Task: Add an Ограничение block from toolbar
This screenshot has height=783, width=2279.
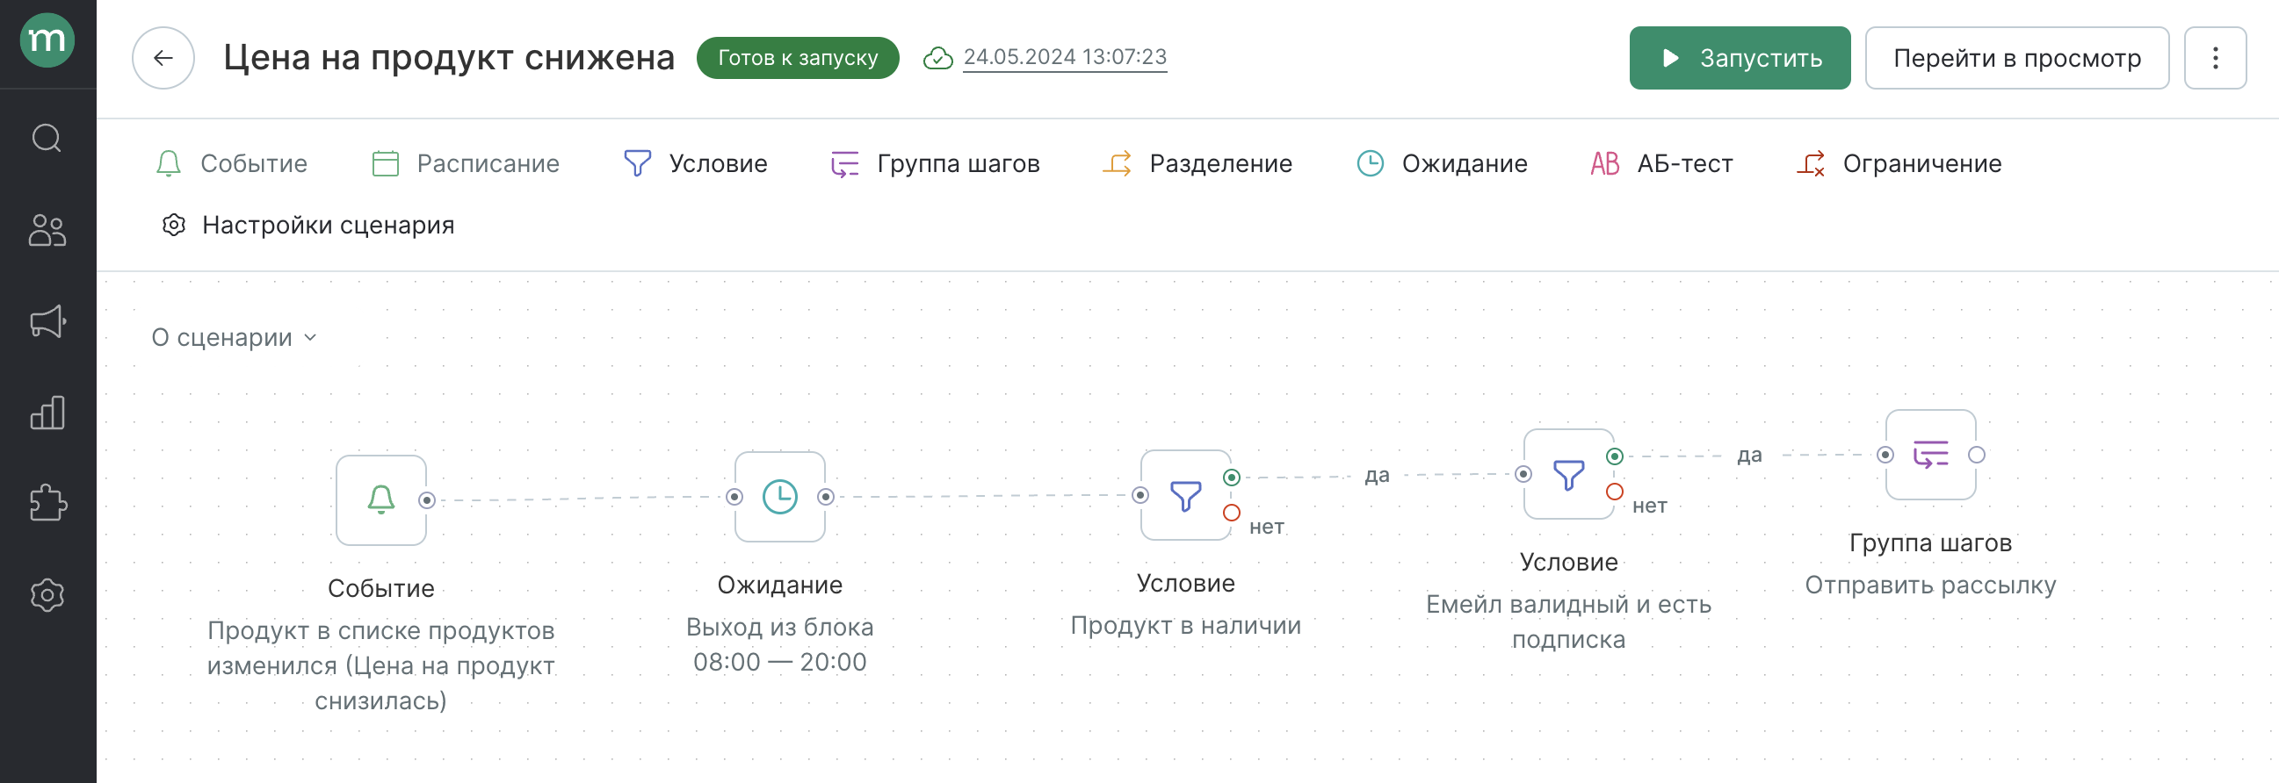Action: (x=1899, y=163)
